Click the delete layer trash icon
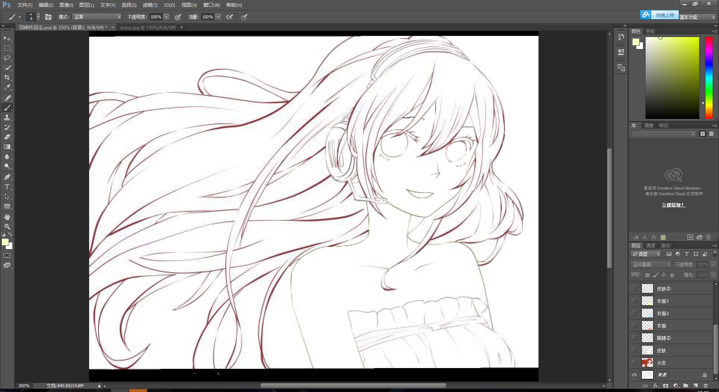This screenshot has width=719, height=392. tap(706, 386)
